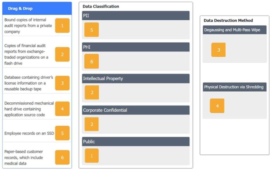Select tile 4 next to decommissioned hard drive
This screenshot has height=170, width=271.
coord(62,109)
